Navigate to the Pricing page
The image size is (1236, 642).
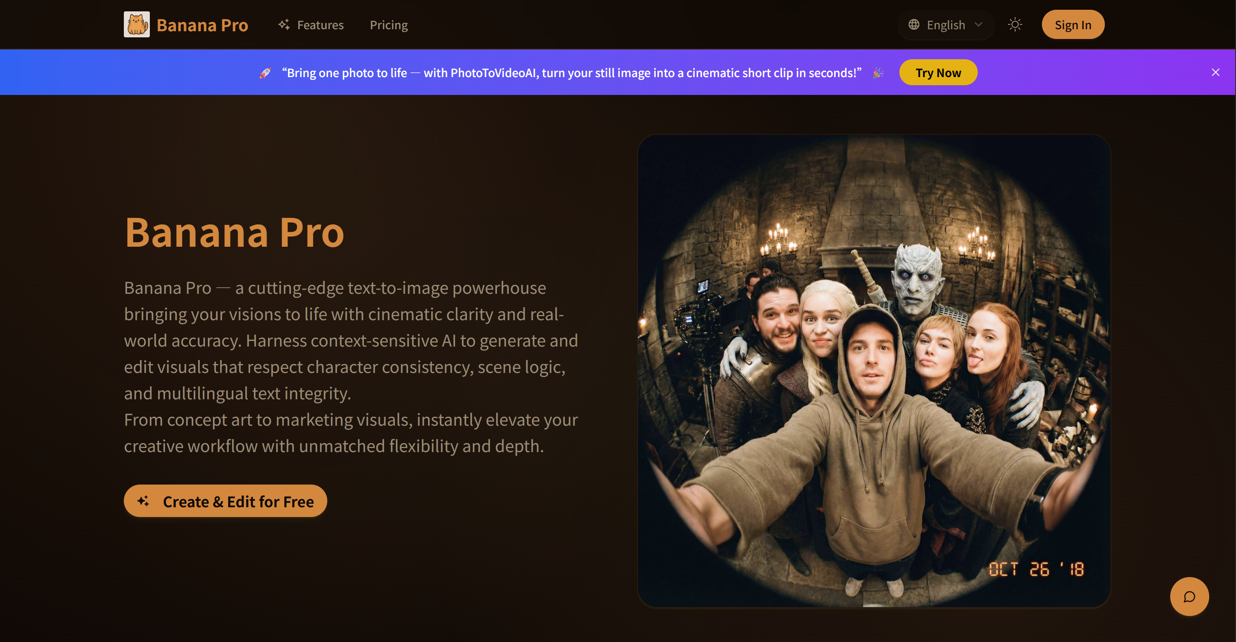(389, 24)
